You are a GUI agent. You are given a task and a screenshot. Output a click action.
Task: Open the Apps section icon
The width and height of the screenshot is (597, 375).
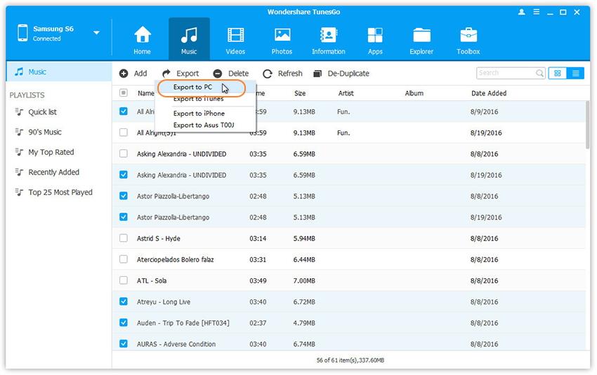pos(375,35)
